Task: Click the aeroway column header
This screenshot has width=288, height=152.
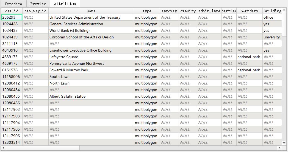Action: tap(169, 11)
